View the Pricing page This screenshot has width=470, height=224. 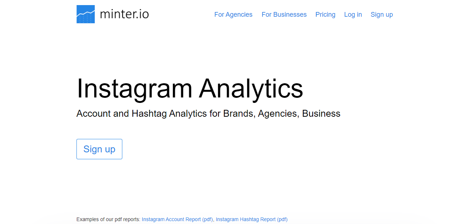(325, 15)
